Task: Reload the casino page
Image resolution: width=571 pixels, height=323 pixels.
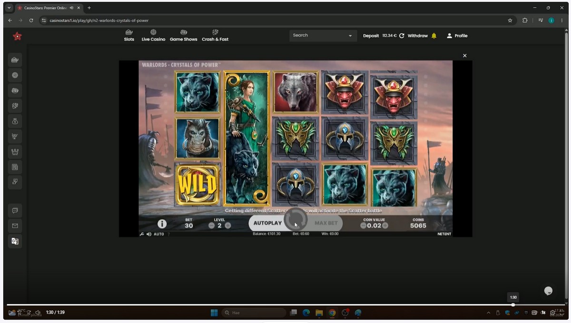Action: 31,20
